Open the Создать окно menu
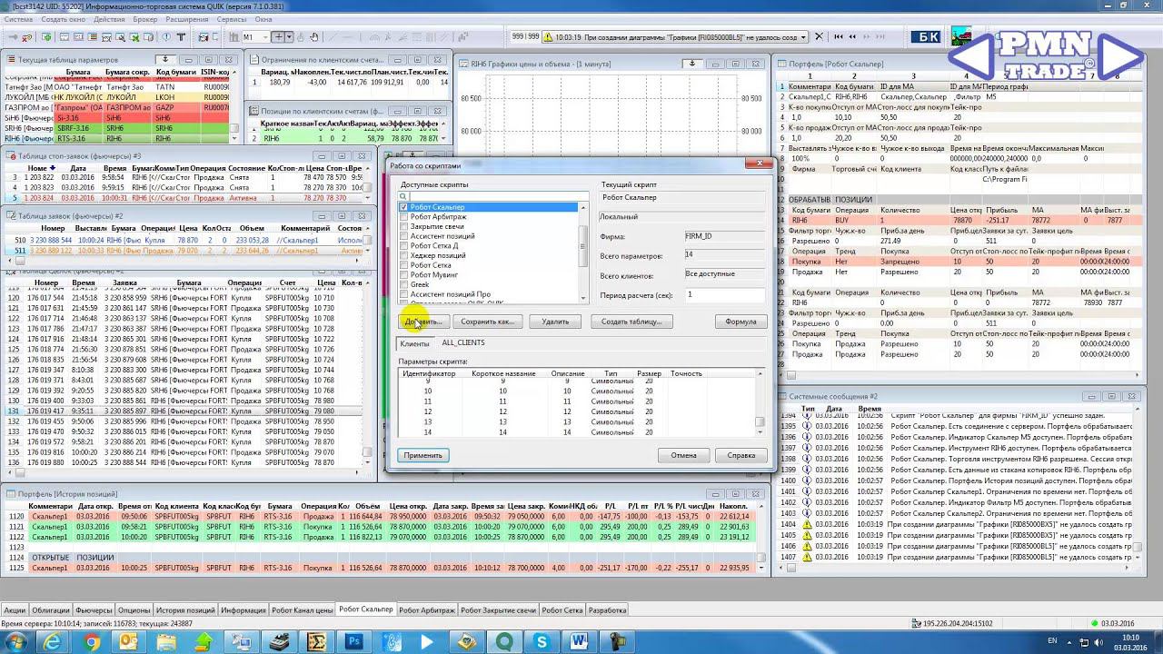Image resolution: width=1163 pixels, height=654 pixels. pos(64,19)
